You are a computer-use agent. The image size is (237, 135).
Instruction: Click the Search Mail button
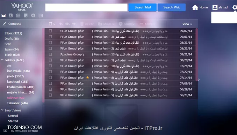point(143,7)
